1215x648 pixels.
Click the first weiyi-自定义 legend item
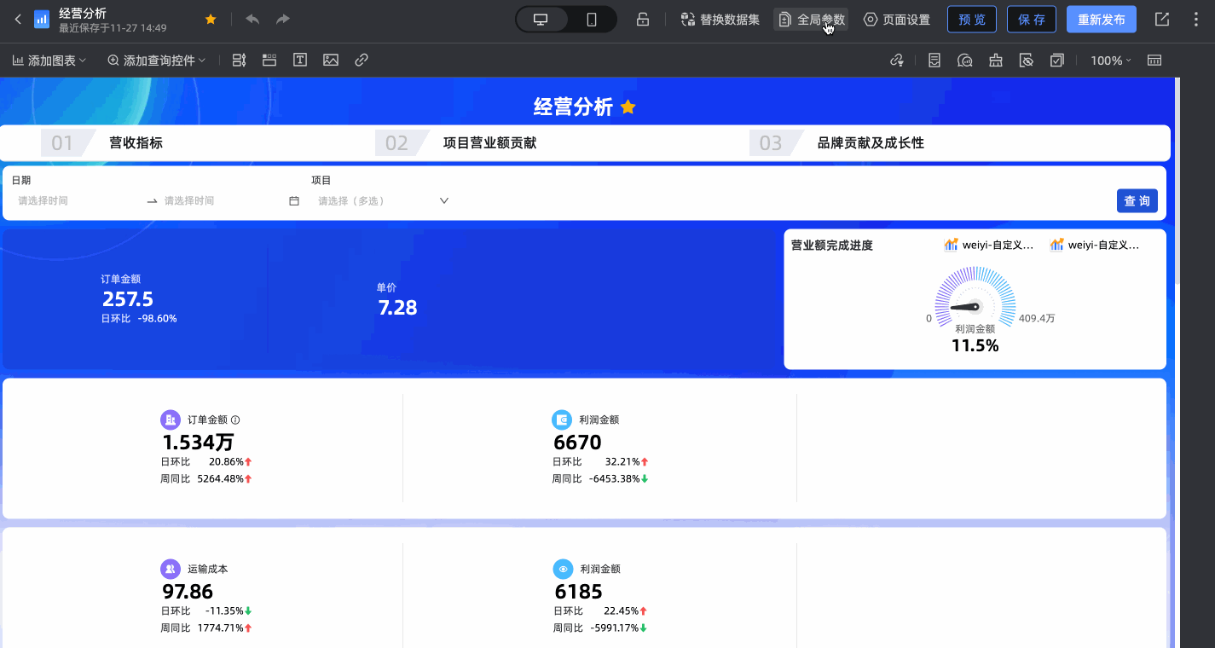point(989,245)
